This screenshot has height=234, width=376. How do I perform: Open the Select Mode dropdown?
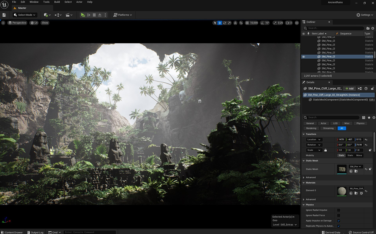(25, 15)
